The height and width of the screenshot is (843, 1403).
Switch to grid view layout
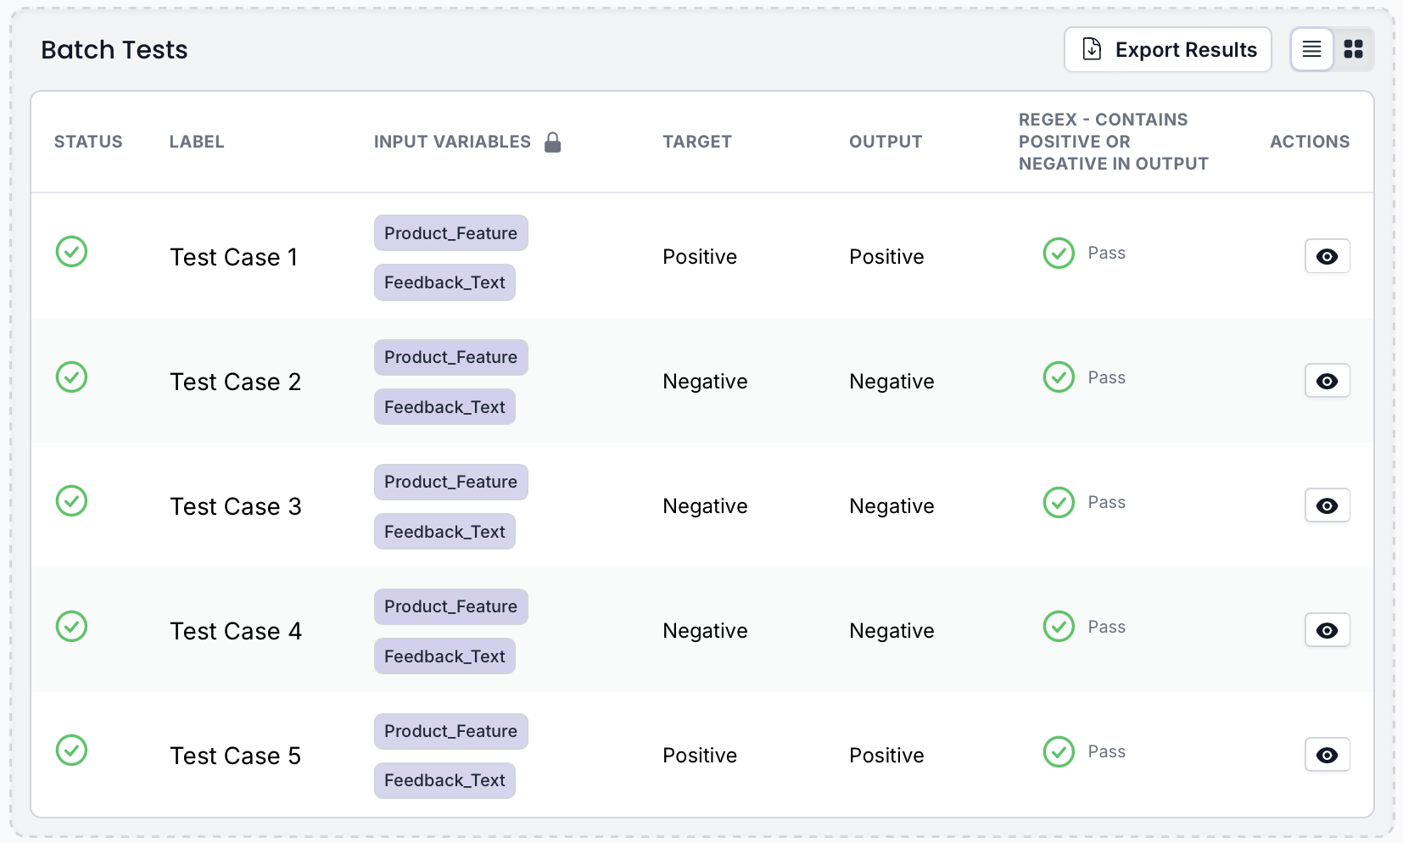tap(1354, 49)
